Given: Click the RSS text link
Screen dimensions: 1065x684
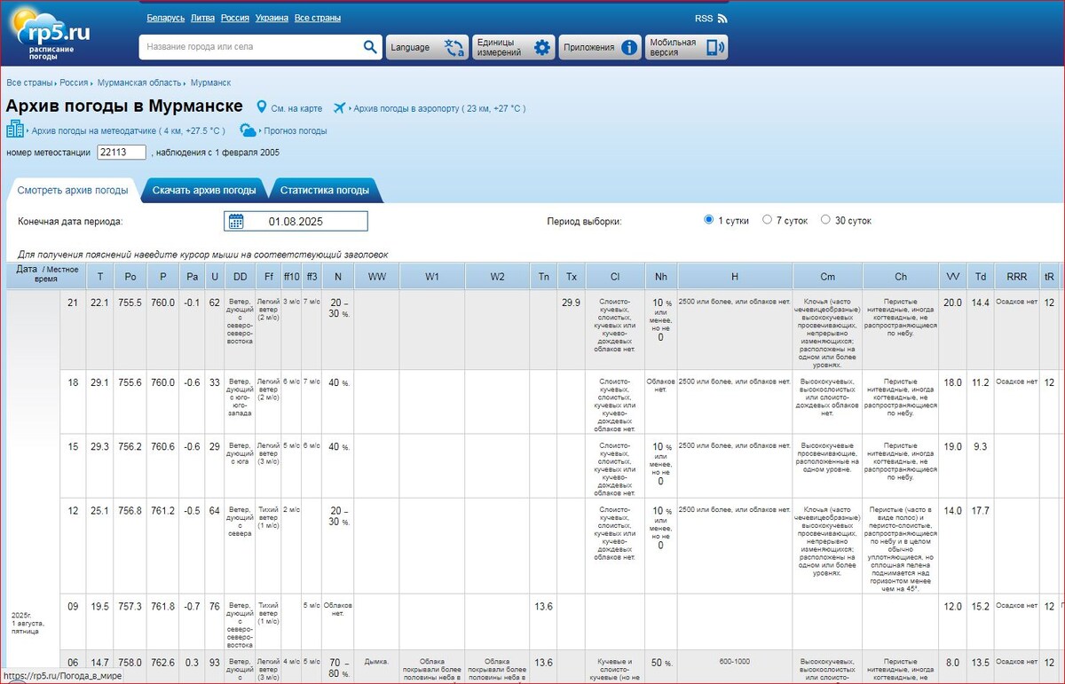Looking at the screenshot, I should pos(703,18).
